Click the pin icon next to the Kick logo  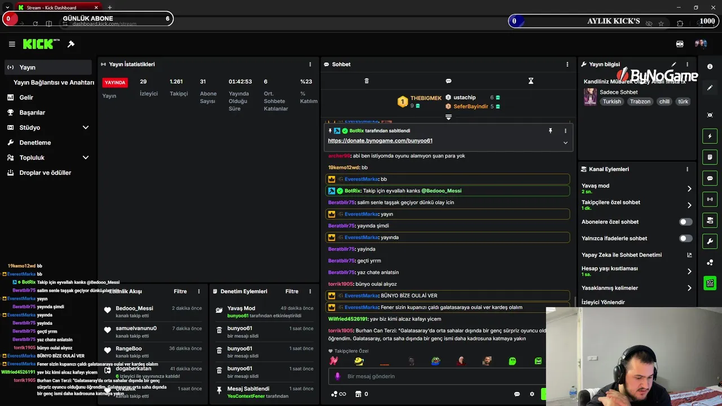[71, 44]
